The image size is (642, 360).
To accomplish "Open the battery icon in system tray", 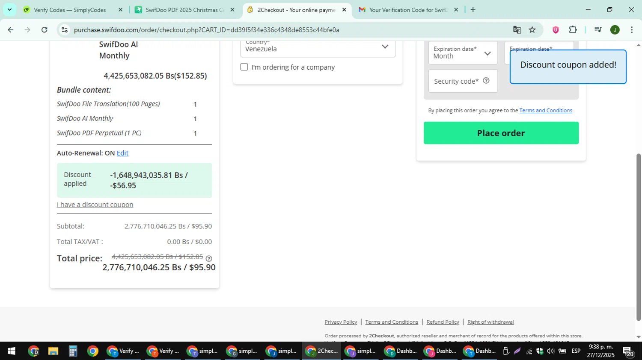I will pyautogui.click(x=562, y=351).
